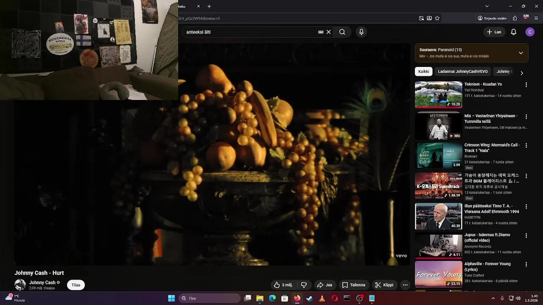Open more actions (three dots) below the video
The image size is (543, 305).
point(405,285)
